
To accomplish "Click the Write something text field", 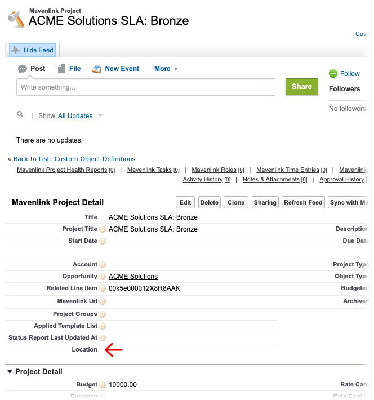I will [x=146, y=87].
